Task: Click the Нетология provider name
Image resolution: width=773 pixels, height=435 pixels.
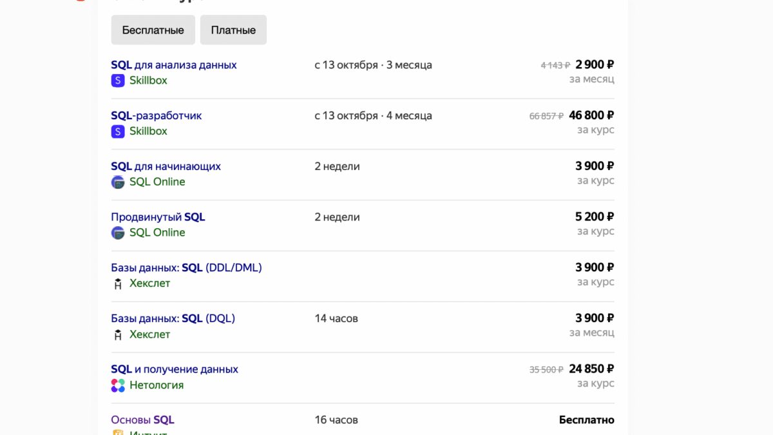Action: pos(157,385)
